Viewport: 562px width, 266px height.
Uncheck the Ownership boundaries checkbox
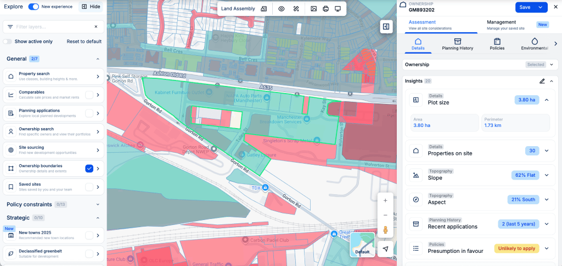89,169
